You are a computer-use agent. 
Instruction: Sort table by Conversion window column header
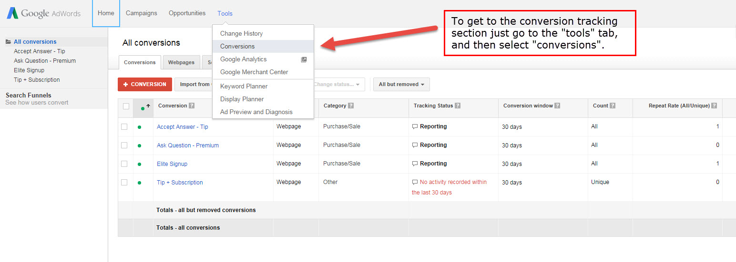[528, 106]
